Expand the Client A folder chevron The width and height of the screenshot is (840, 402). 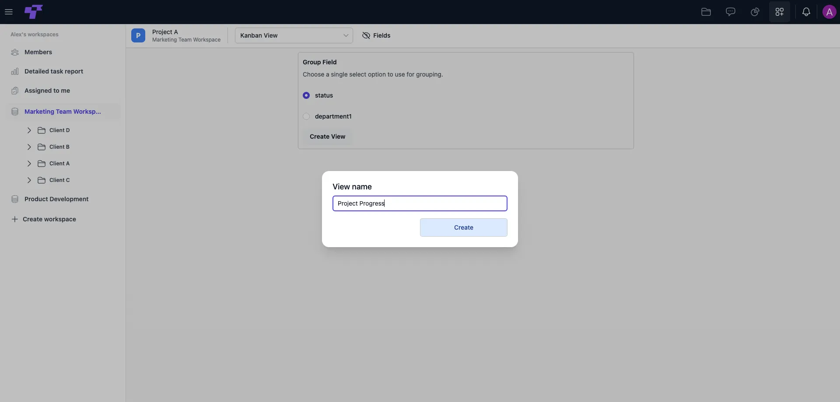(x=29, y=164)
